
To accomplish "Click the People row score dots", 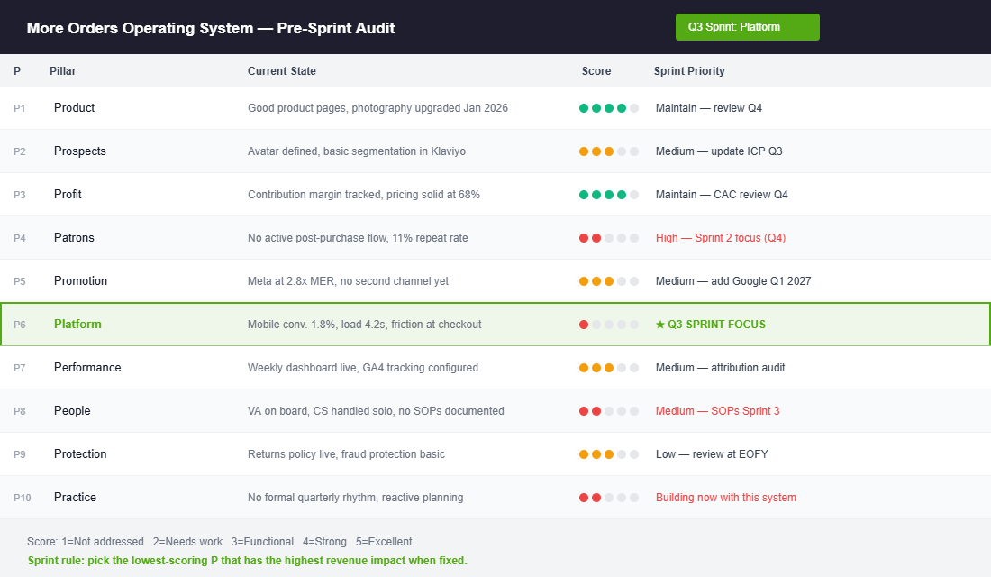I will (x=609, y=410).
